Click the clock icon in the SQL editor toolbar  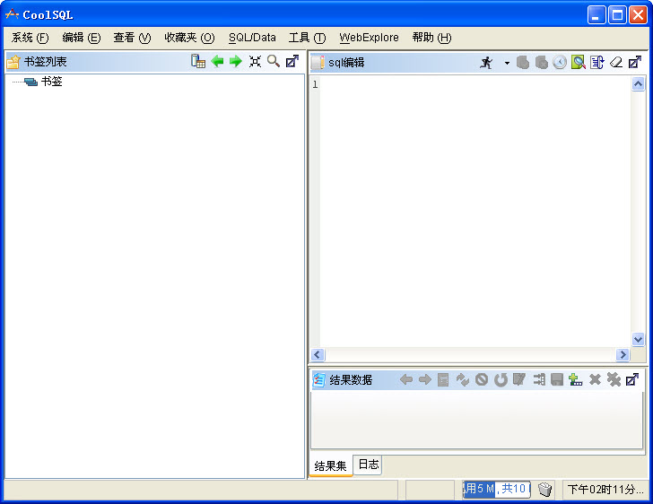(560, 62)
